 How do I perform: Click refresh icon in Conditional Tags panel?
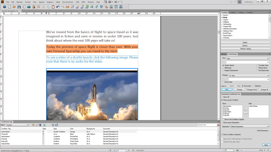click(x=57, y=125)
